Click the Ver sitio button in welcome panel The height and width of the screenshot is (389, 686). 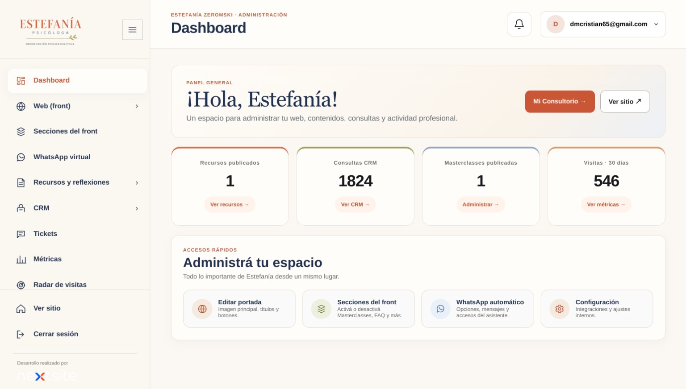coord(625,102)
